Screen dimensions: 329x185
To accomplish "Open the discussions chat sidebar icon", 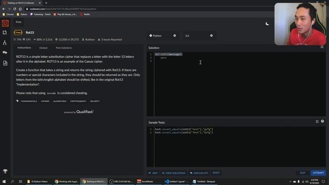I will [5, 52].
